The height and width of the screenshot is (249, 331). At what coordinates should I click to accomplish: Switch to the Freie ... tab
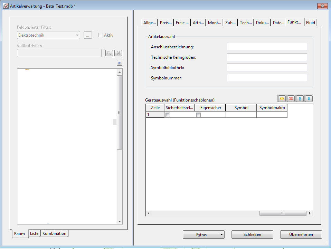pos(182,22)
